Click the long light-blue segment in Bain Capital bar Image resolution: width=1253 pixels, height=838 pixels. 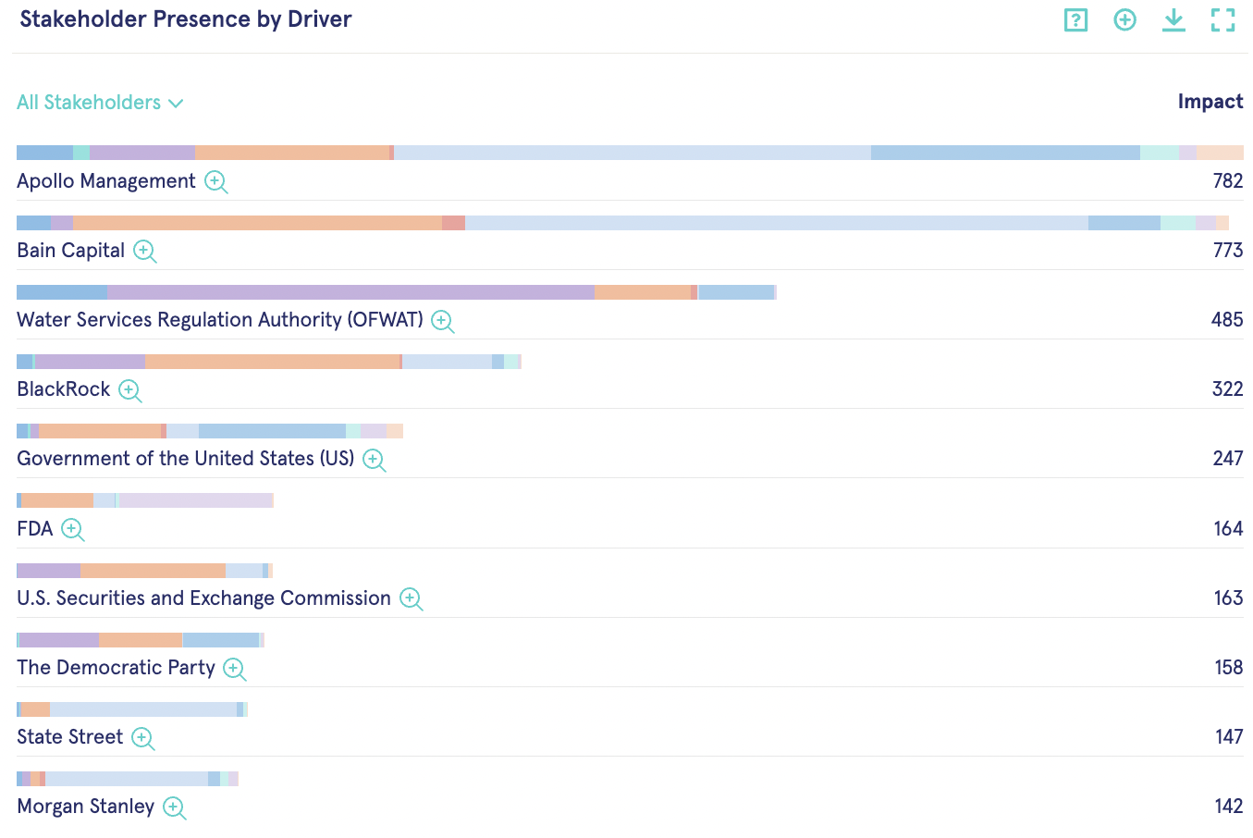pyautogui.click(x=777, y=223)
